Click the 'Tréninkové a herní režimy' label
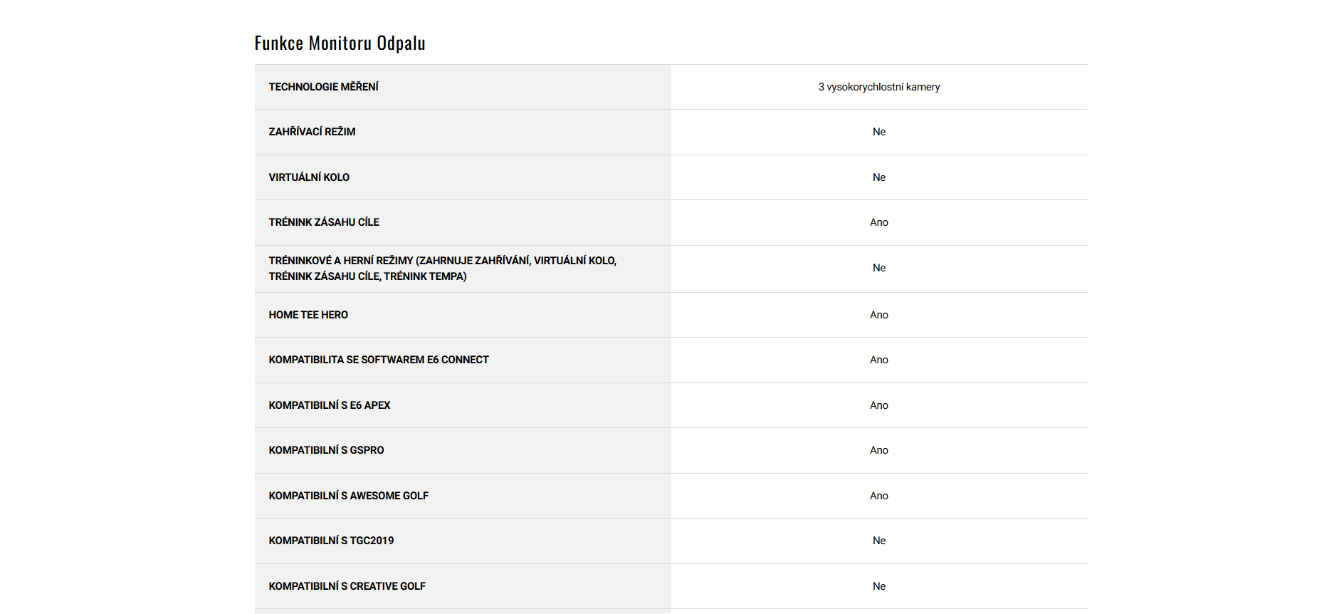This screenshot has width=1344, height=614. [x=442, y=269]
